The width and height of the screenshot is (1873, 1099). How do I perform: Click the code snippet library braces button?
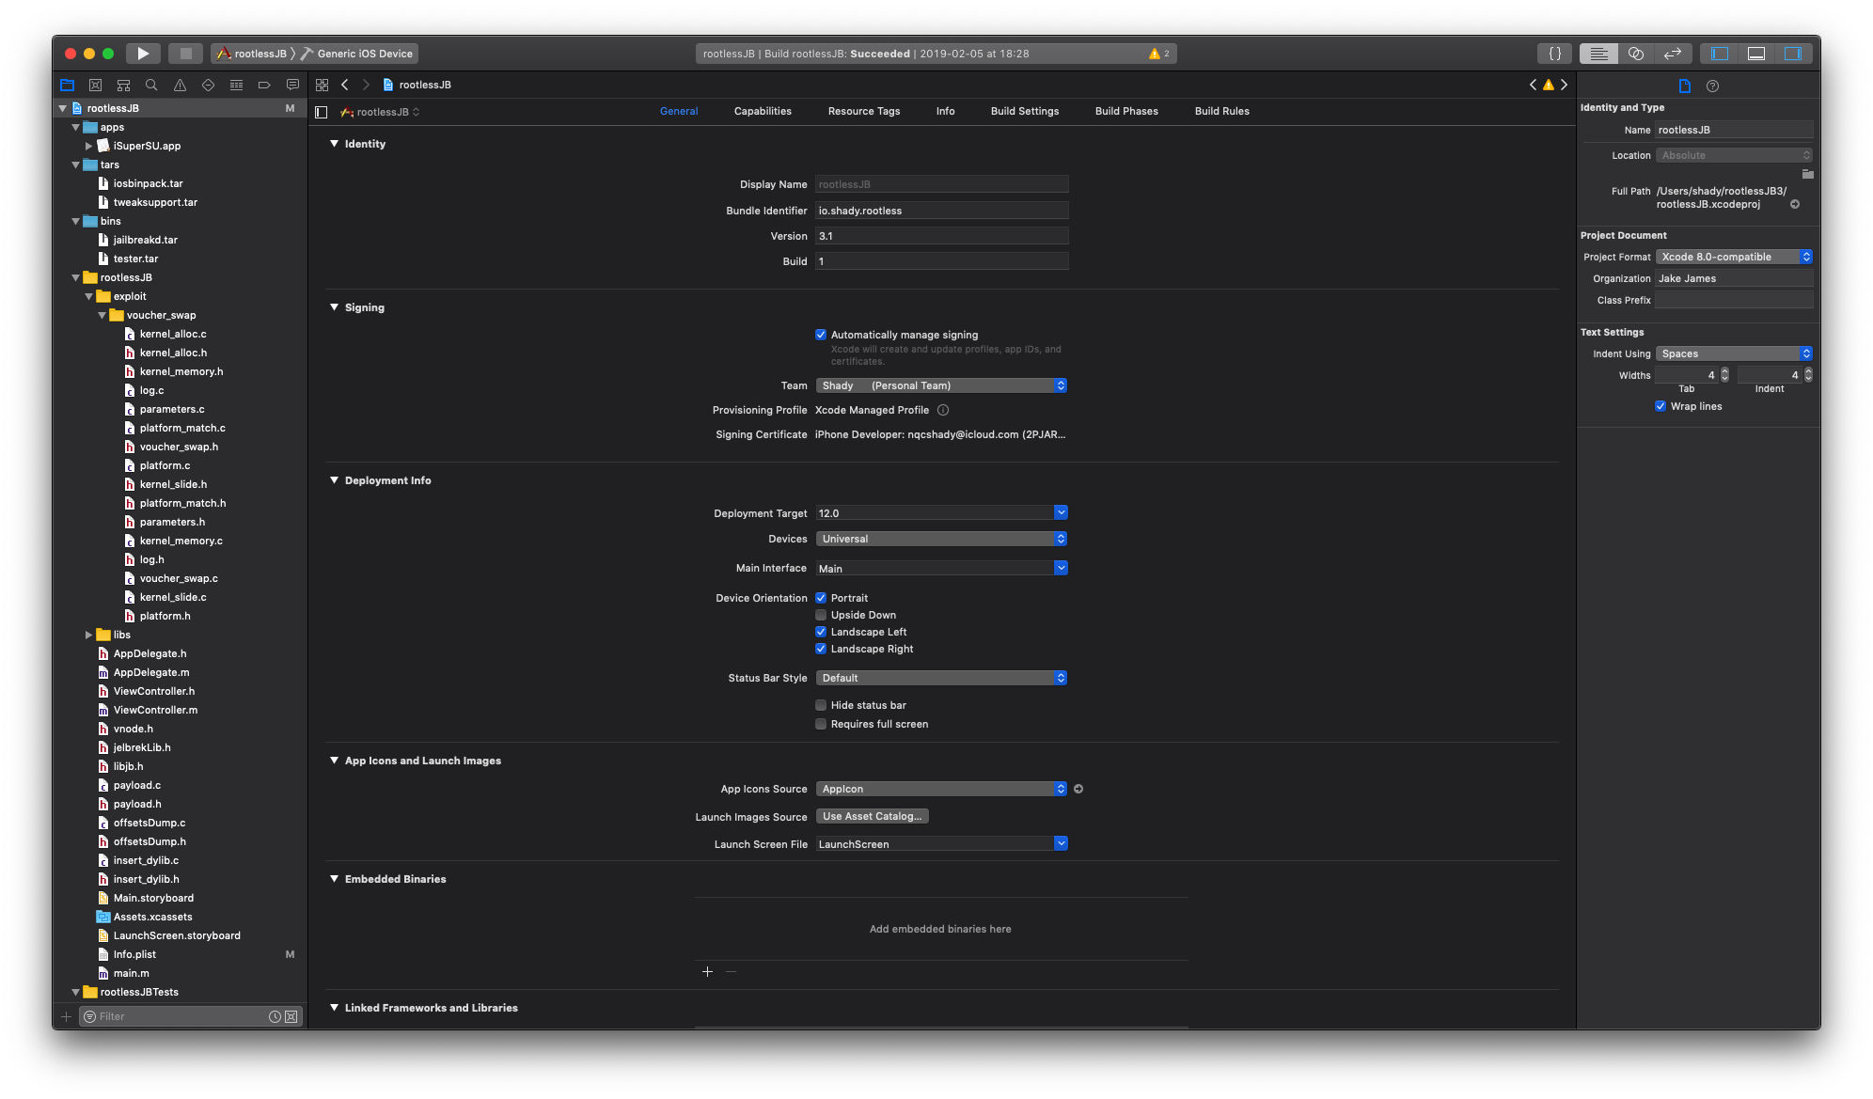point(1555,54)
